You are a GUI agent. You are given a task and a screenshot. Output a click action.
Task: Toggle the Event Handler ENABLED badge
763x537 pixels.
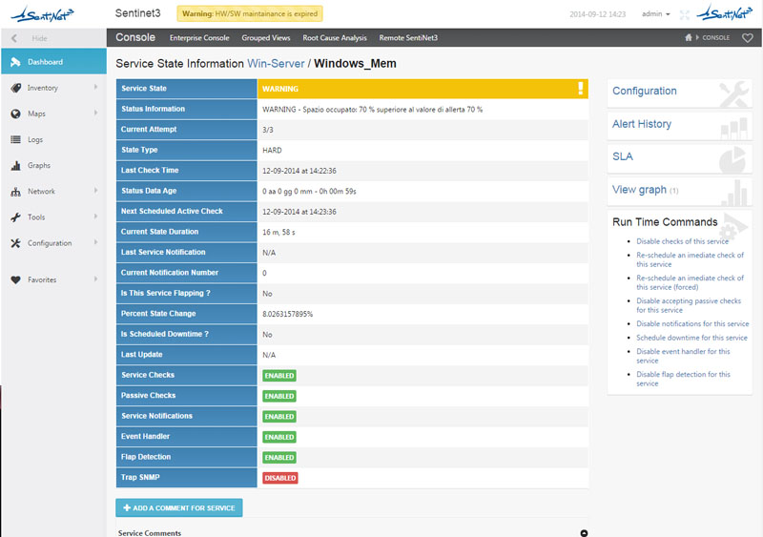coord(279,437)
